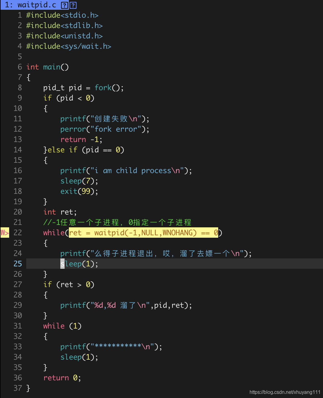Click the first question-mark glyph after waitpid.c
Viewport: 323px width, 398px height.
[x=64, y=5]
